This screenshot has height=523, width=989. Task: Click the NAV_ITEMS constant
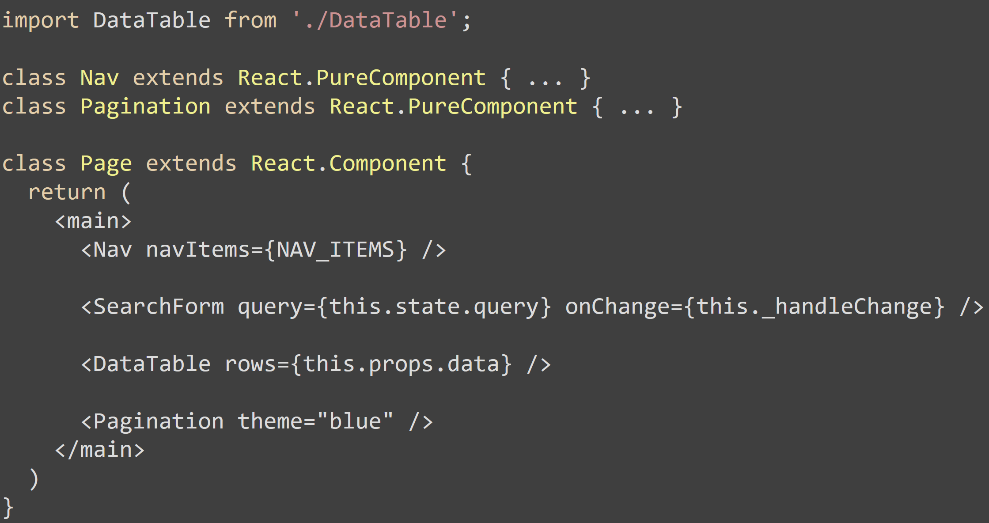[x=335, y=250]
